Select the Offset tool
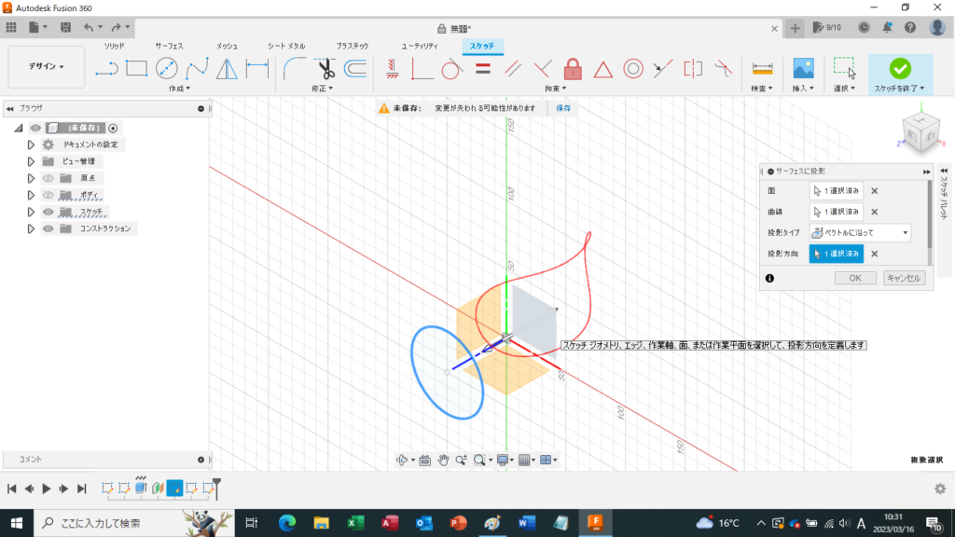Image resolution: width=955 pixels, height=537 pixels. pos(355,68)
